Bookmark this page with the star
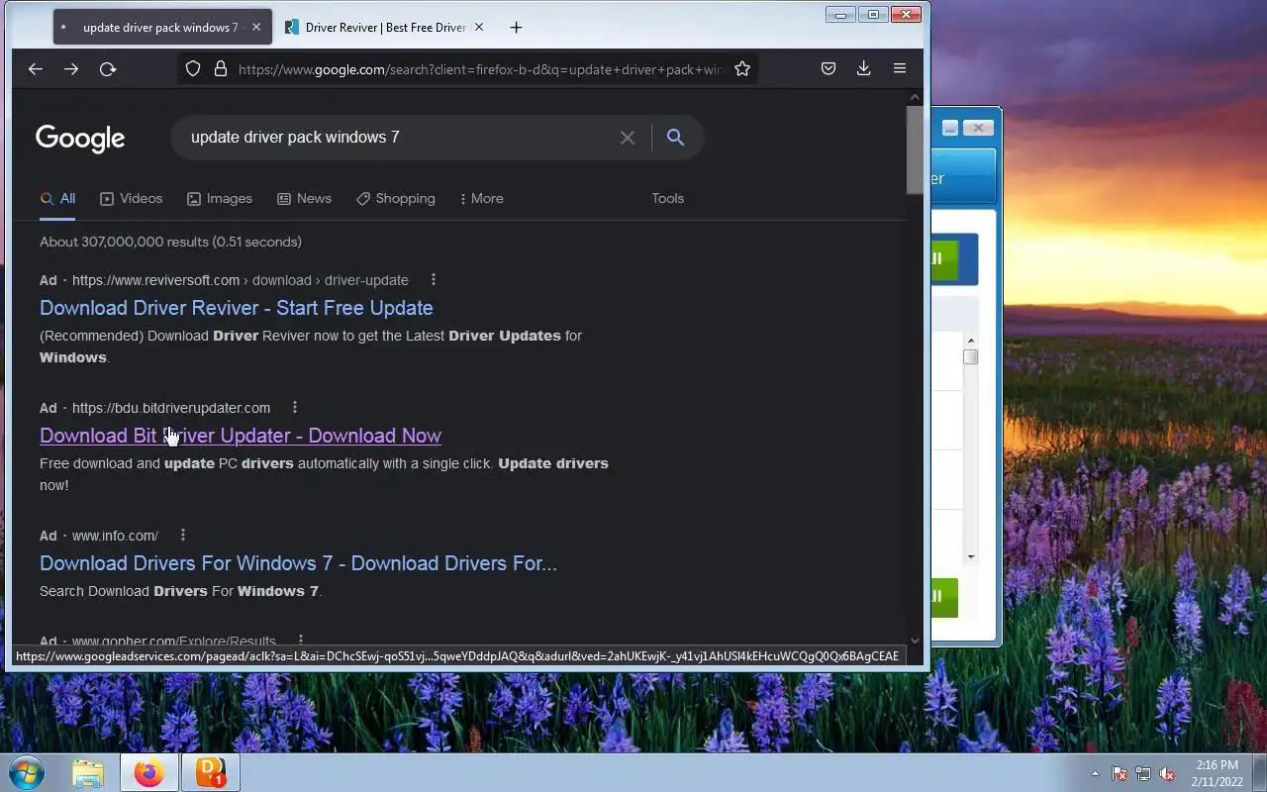The width and height of the screenshot is (1267, 792). click(x=742, y=68)
